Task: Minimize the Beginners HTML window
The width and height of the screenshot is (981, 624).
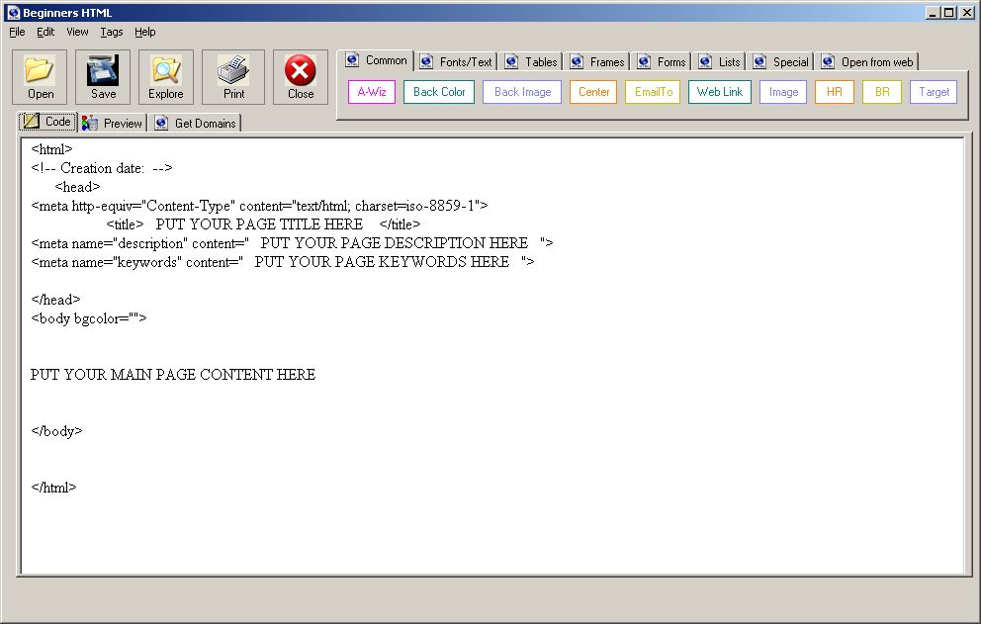Action: pyautogui.click(x=933, y=13)
